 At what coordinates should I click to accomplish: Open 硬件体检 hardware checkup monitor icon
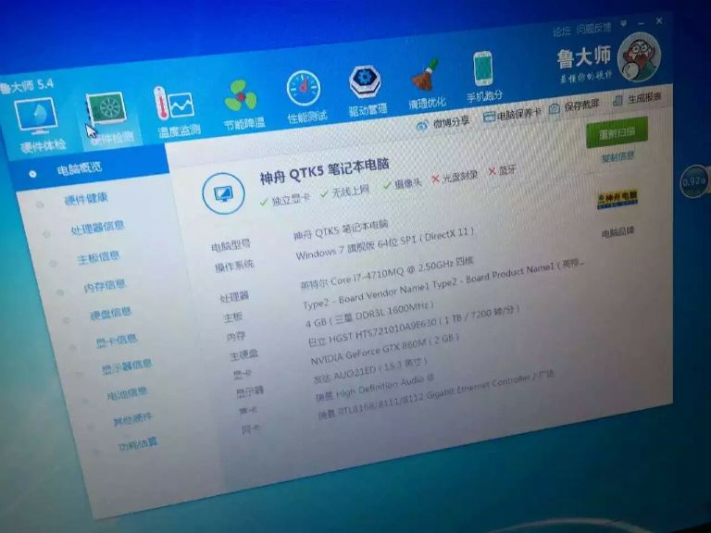tap(36, 116)
